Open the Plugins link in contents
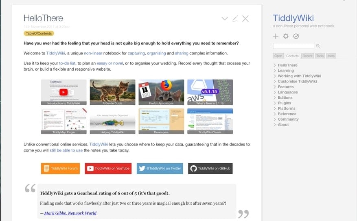Screen dimensions: 357x221 pyautogui.click(x=285, y=103)
